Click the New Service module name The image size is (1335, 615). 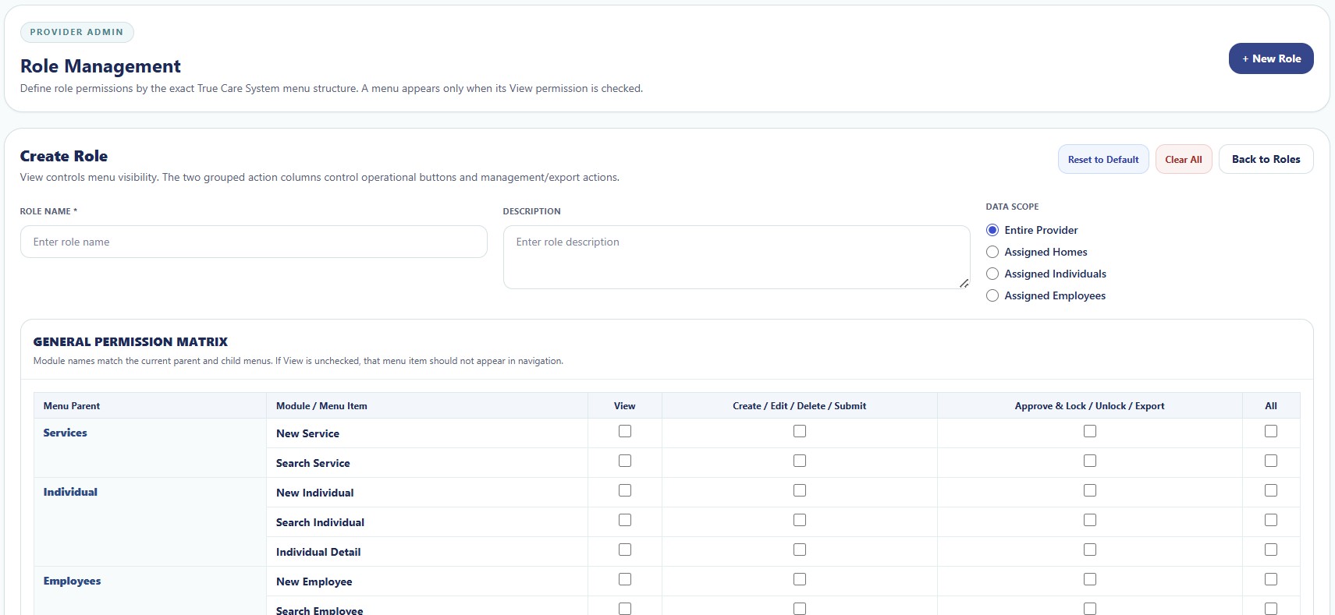click(307, 433)
